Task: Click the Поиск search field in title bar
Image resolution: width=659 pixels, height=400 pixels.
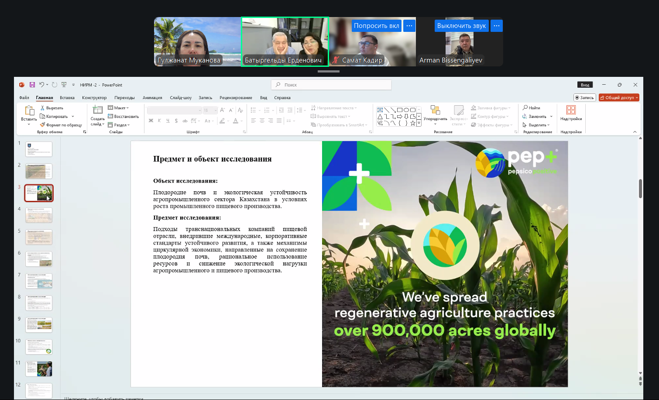Action: coord(331,85)
